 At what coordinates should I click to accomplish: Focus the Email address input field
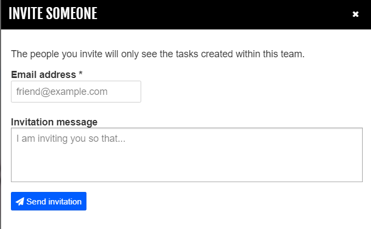point(76,92)
